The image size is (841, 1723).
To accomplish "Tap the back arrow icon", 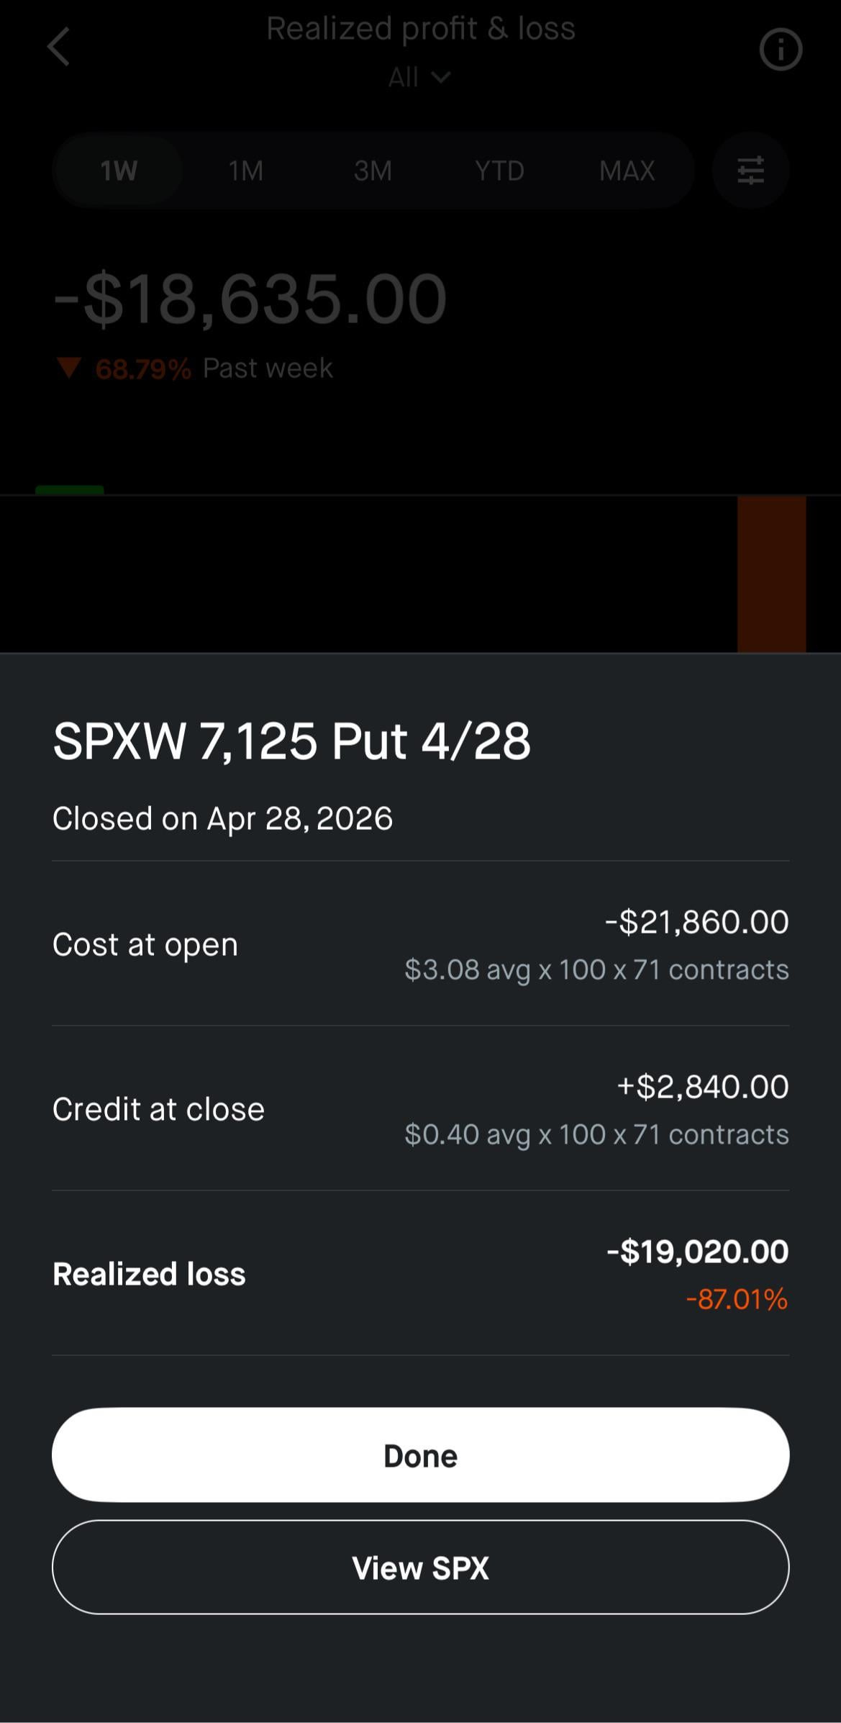I will [x=58, y=48].
